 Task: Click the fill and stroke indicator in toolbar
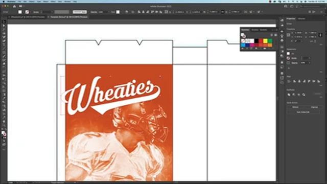click(4, 133)
